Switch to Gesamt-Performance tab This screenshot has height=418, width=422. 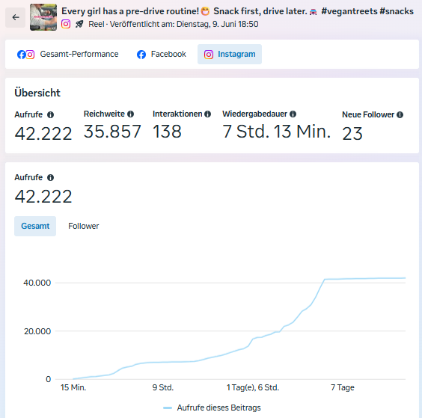[67, 54]
